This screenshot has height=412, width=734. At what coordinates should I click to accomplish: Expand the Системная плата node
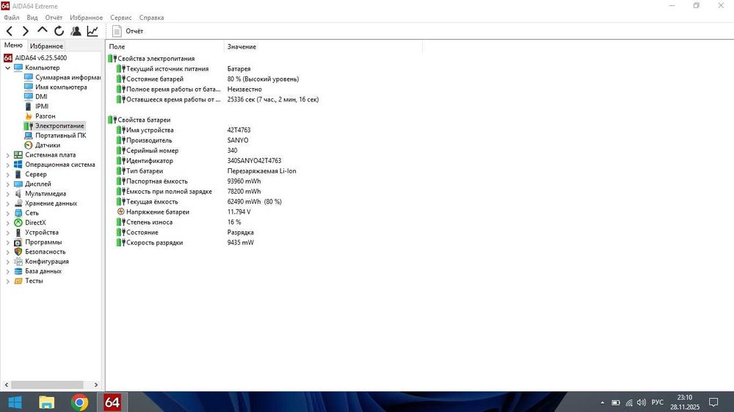pos(7,155)
